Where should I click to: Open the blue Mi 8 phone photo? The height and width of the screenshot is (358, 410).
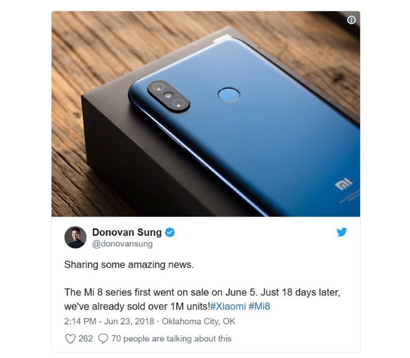pos(206,114)
